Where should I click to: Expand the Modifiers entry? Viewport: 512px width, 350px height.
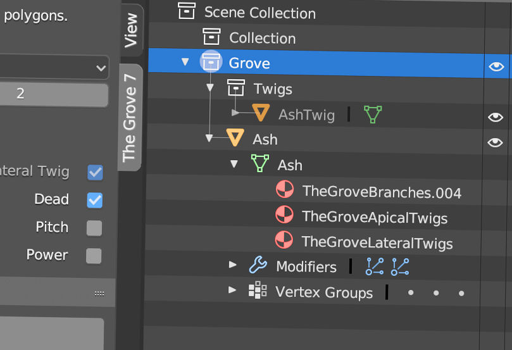pos(232,264)
